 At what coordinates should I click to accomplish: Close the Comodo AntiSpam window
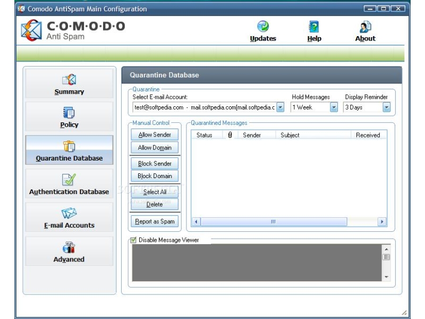click(398, 9)
